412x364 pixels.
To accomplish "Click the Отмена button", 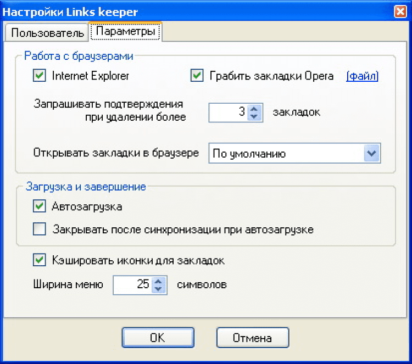I will (253, 338).
